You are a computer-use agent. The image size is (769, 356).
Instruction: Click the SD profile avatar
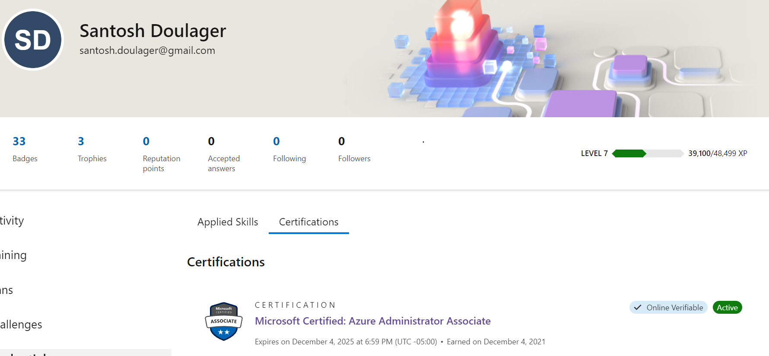(33, 40)
